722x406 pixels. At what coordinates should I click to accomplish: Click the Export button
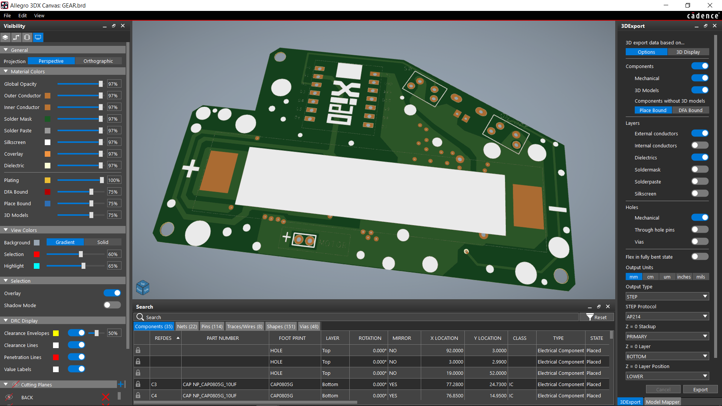(x=700, y=389)
